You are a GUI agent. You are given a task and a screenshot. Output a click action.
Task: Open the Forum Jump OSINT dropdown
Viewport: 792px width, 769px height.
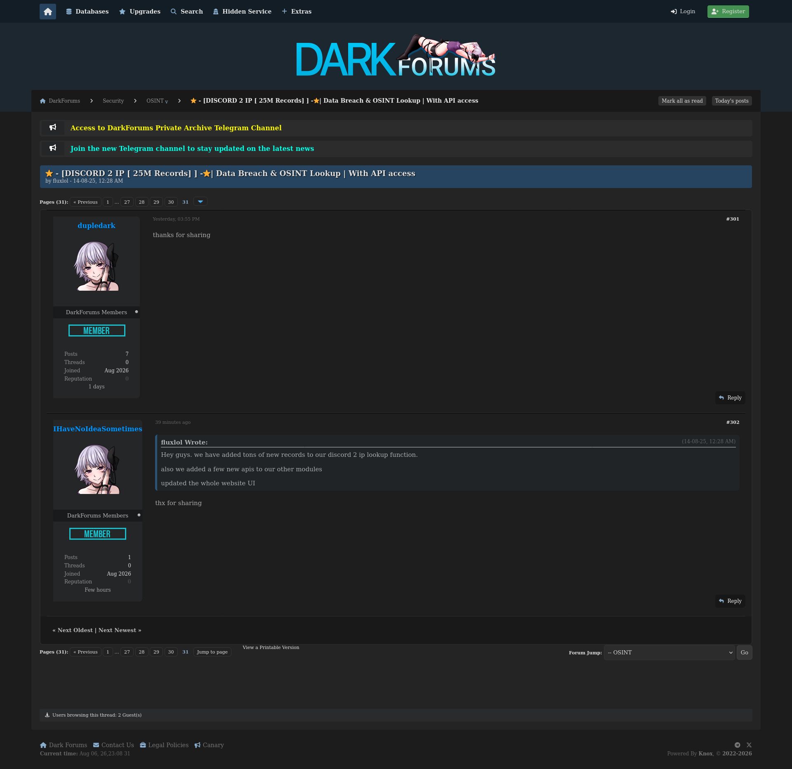669,653
